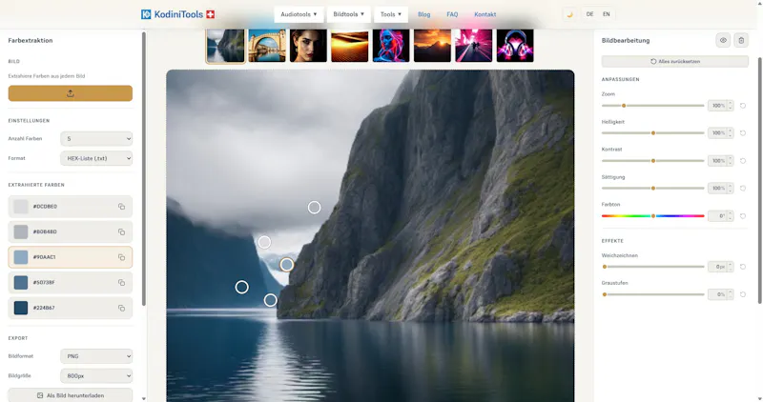Select the fjord landscape thumbnail
The image size is (763, 402).
pyautogui.click(x=225, y=45)
